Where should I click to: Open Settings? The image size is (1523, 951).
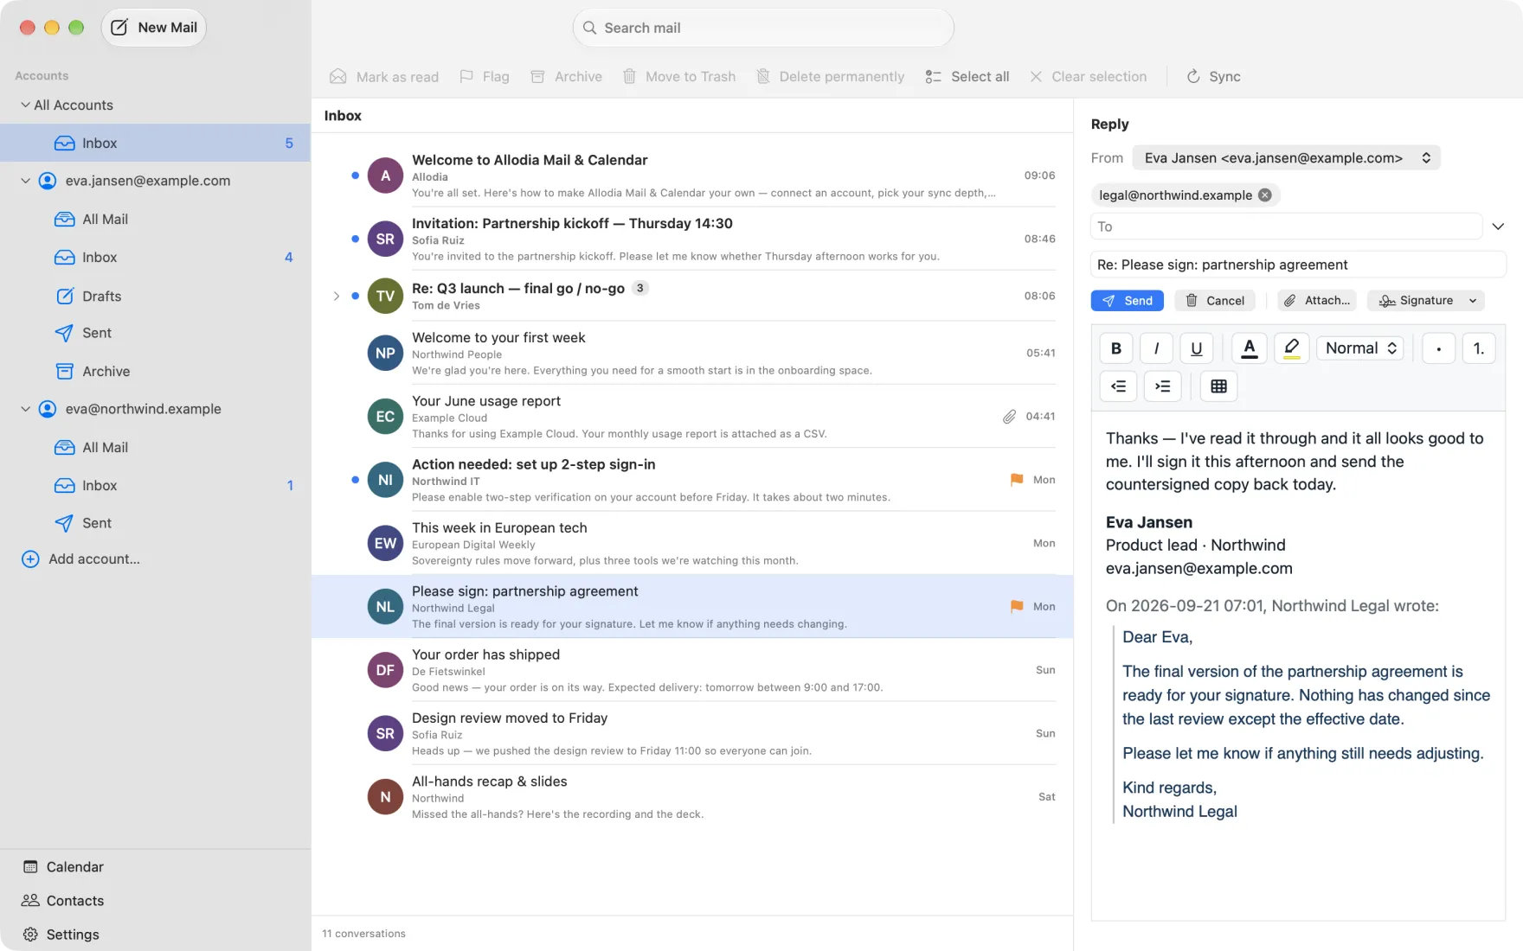tap(61, 934)
